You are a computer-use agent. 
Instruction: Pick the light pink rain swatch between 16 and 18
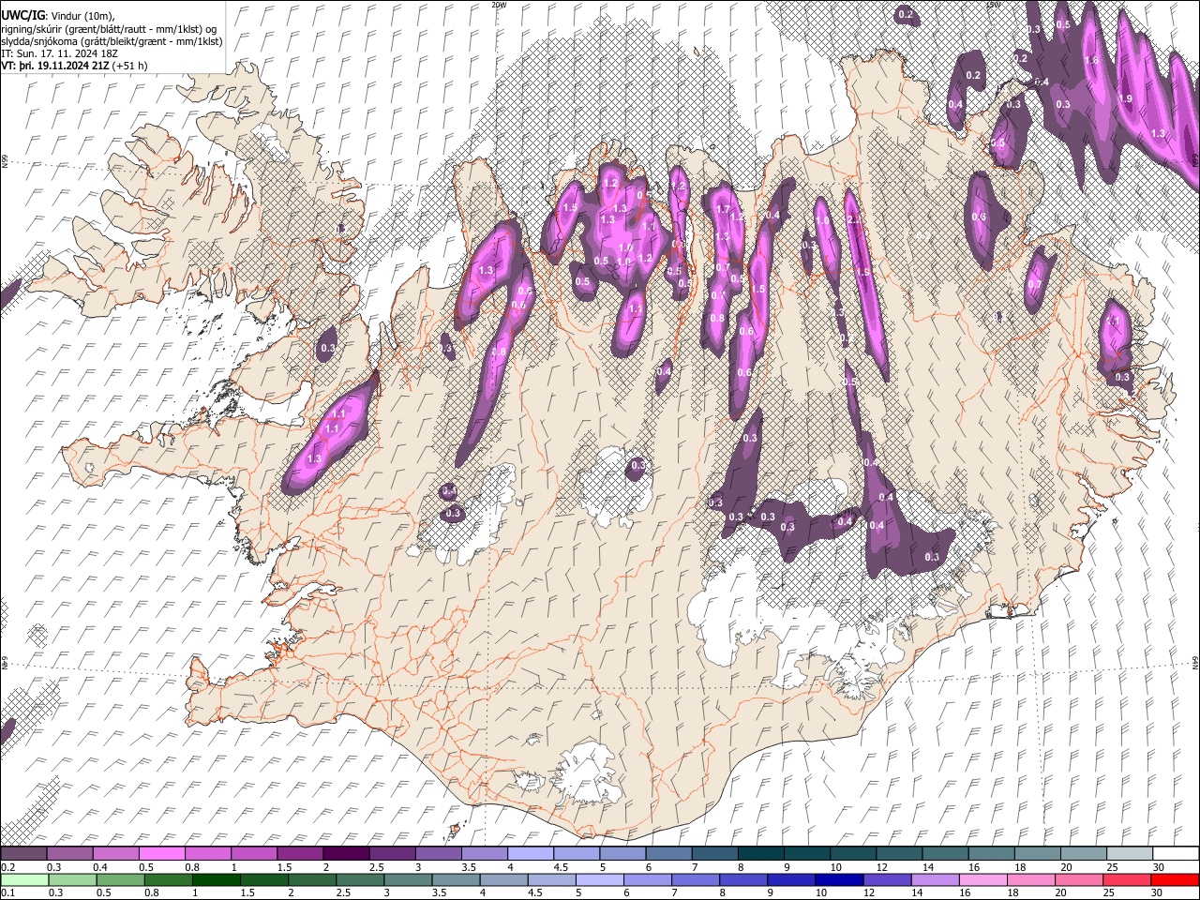coord(982,879)
